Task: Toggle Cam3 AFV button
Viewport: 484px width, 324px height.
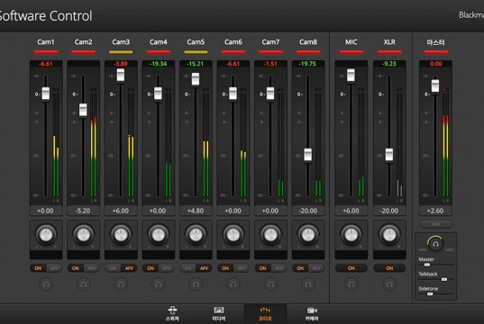Action: pos(129,268)
